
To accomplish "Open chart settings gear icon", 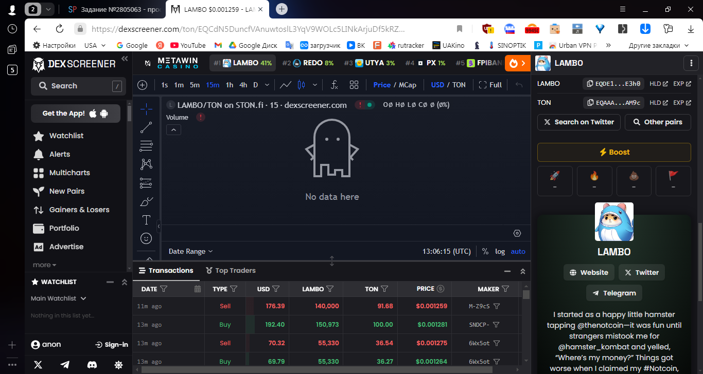I will pyautogui.click(x=517, y=233).
